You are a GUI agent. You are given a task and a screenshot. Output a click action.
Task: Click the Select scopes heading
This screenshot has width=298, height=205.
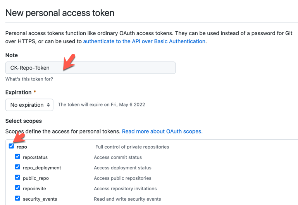[23, 121]
